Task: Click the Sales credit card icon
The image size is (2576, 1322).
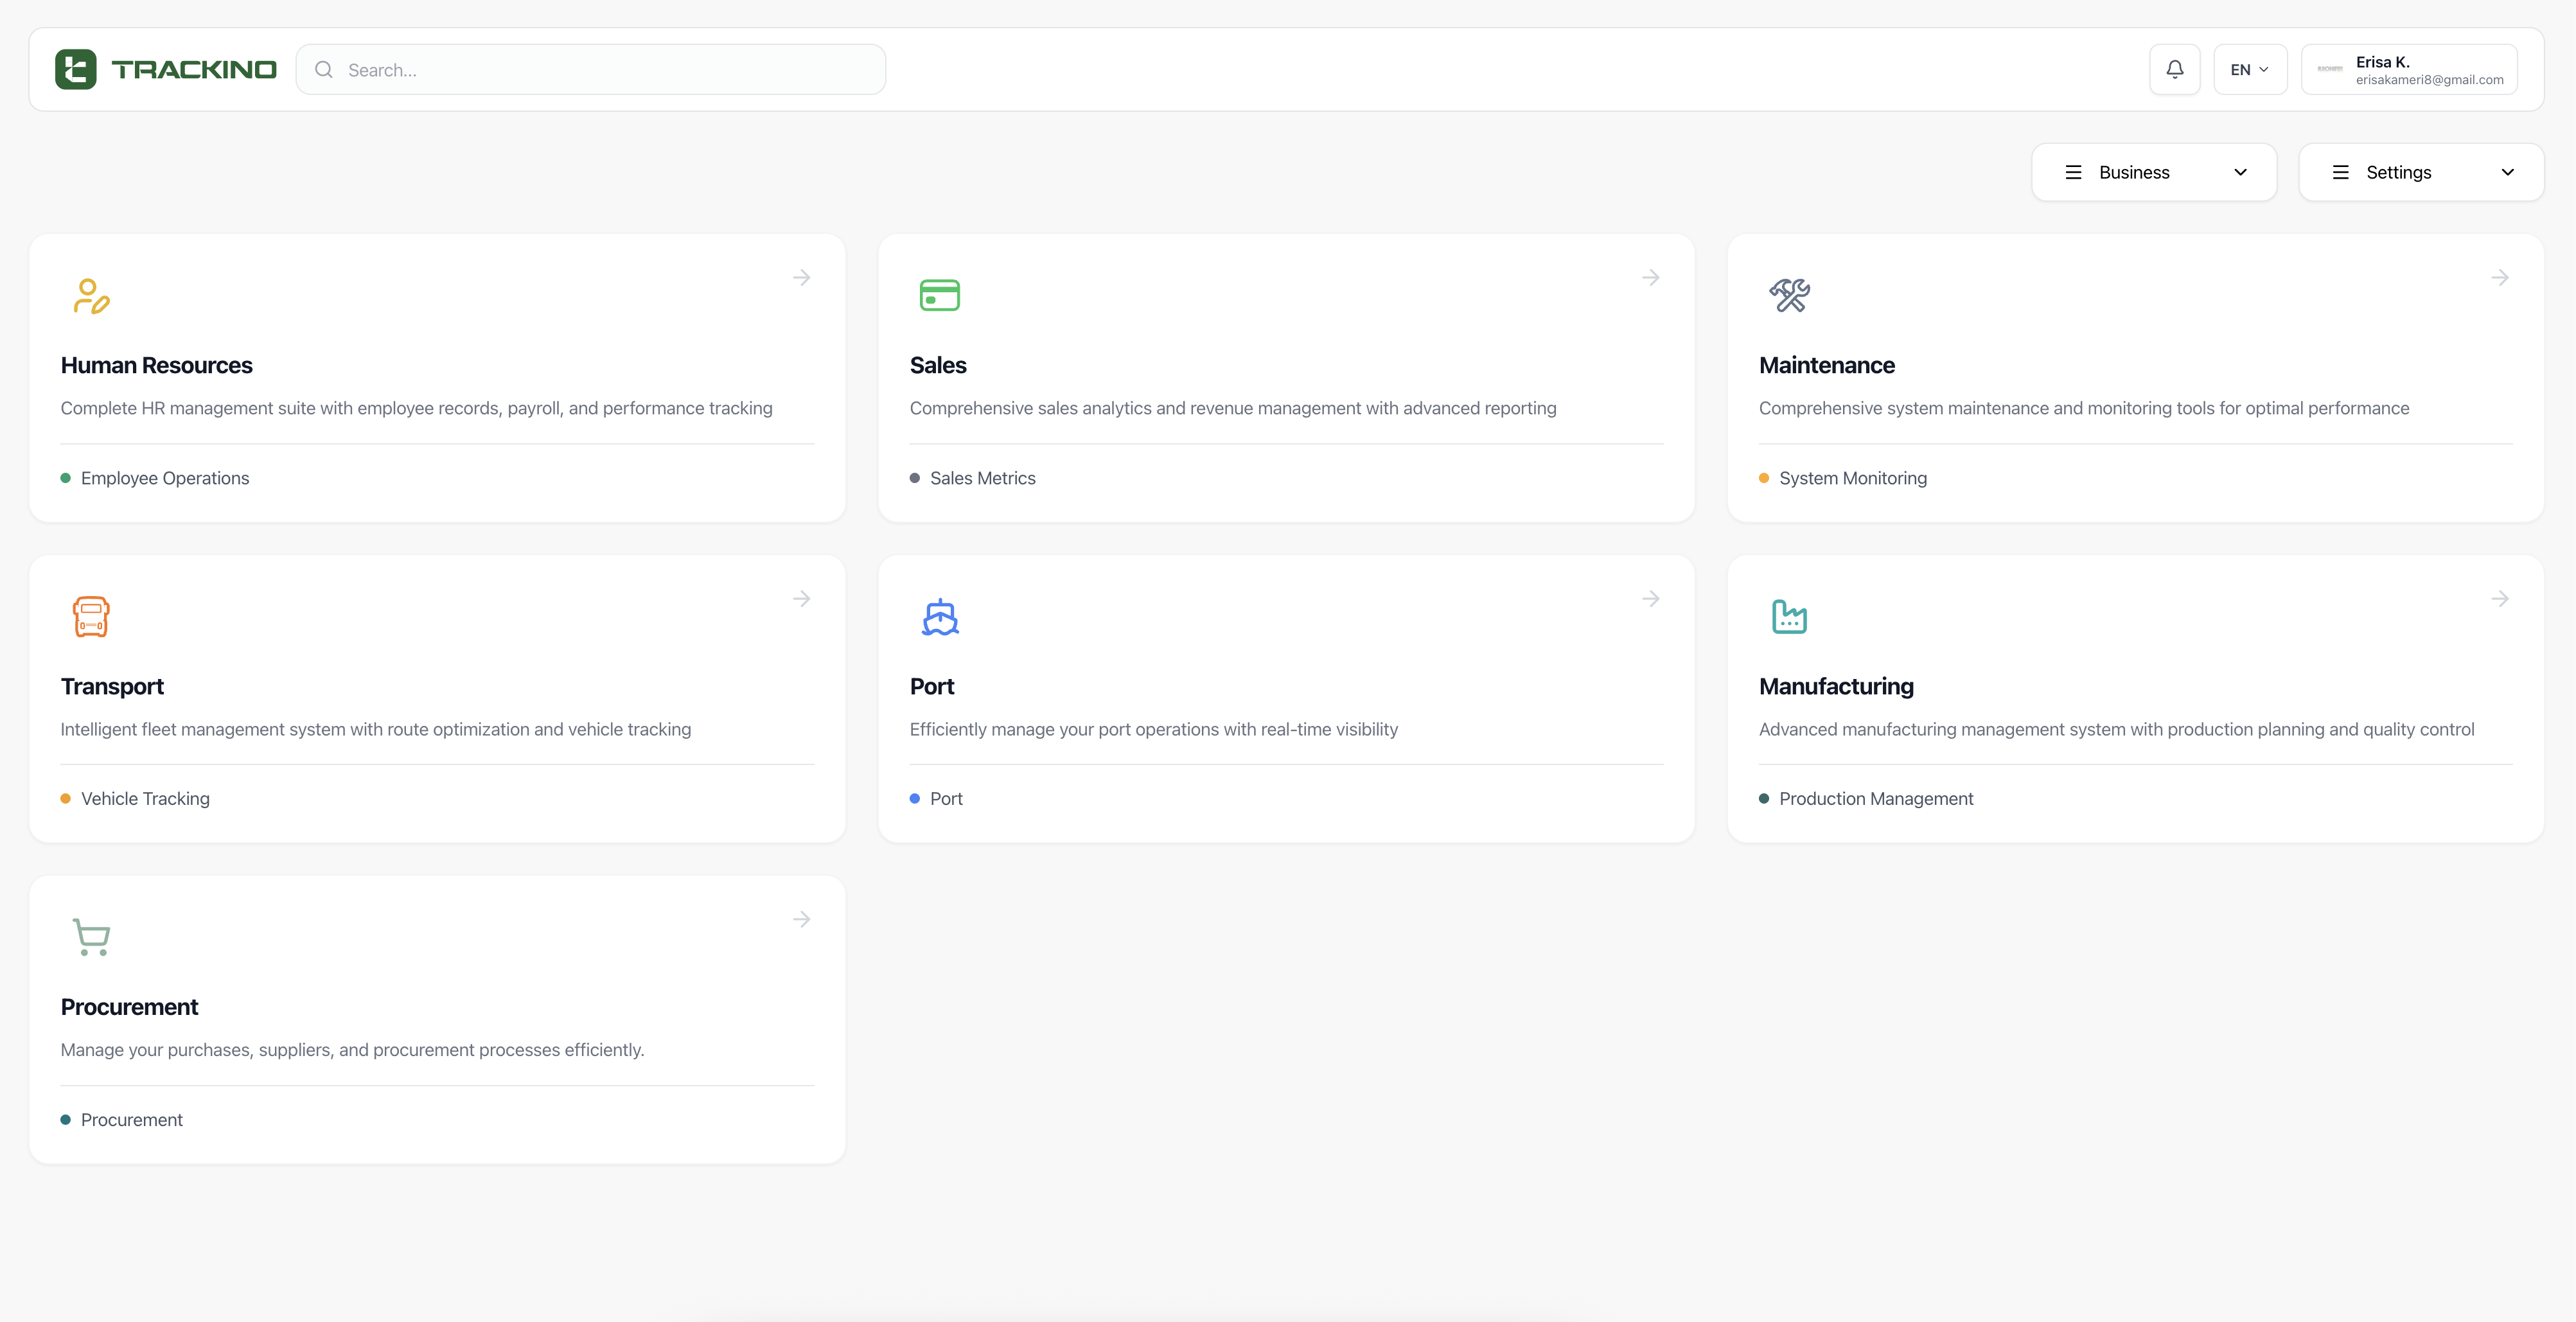Action: point(940,296)
